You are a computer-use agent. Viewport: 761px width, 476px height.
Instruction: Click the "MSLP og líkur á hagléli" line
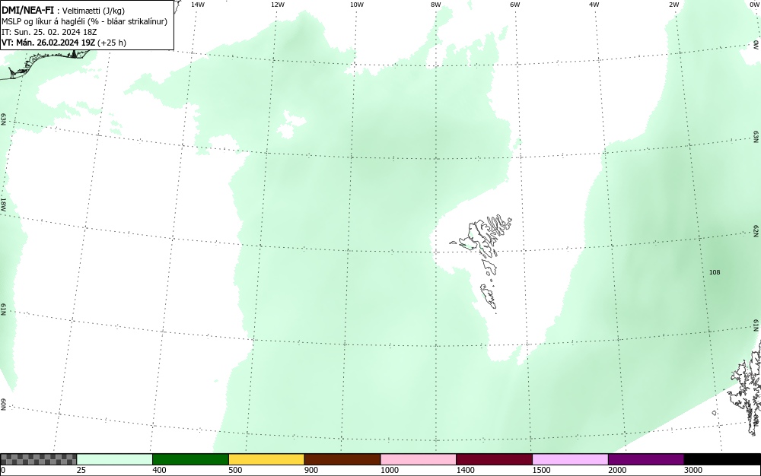(84, 21)
